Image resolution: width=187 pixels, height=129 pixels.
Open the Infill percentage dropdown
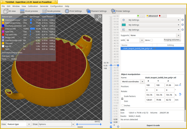click(142, 40)
